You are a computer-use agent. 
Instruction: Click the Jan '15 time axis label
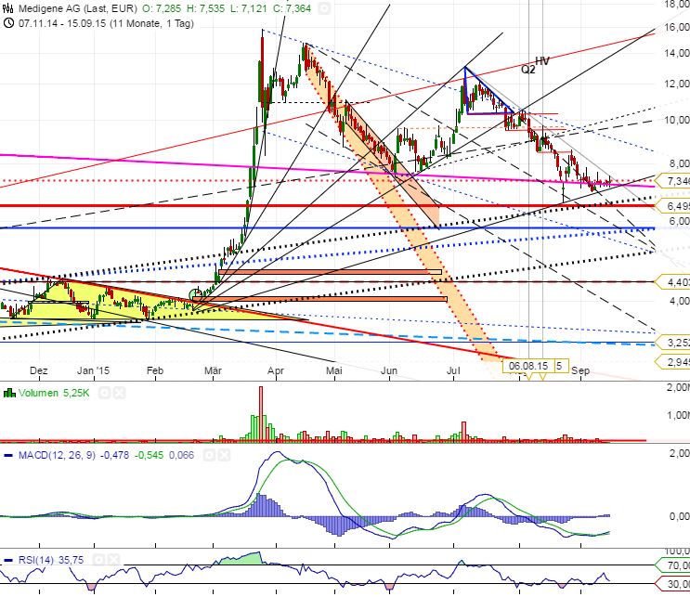pos(93,370)
